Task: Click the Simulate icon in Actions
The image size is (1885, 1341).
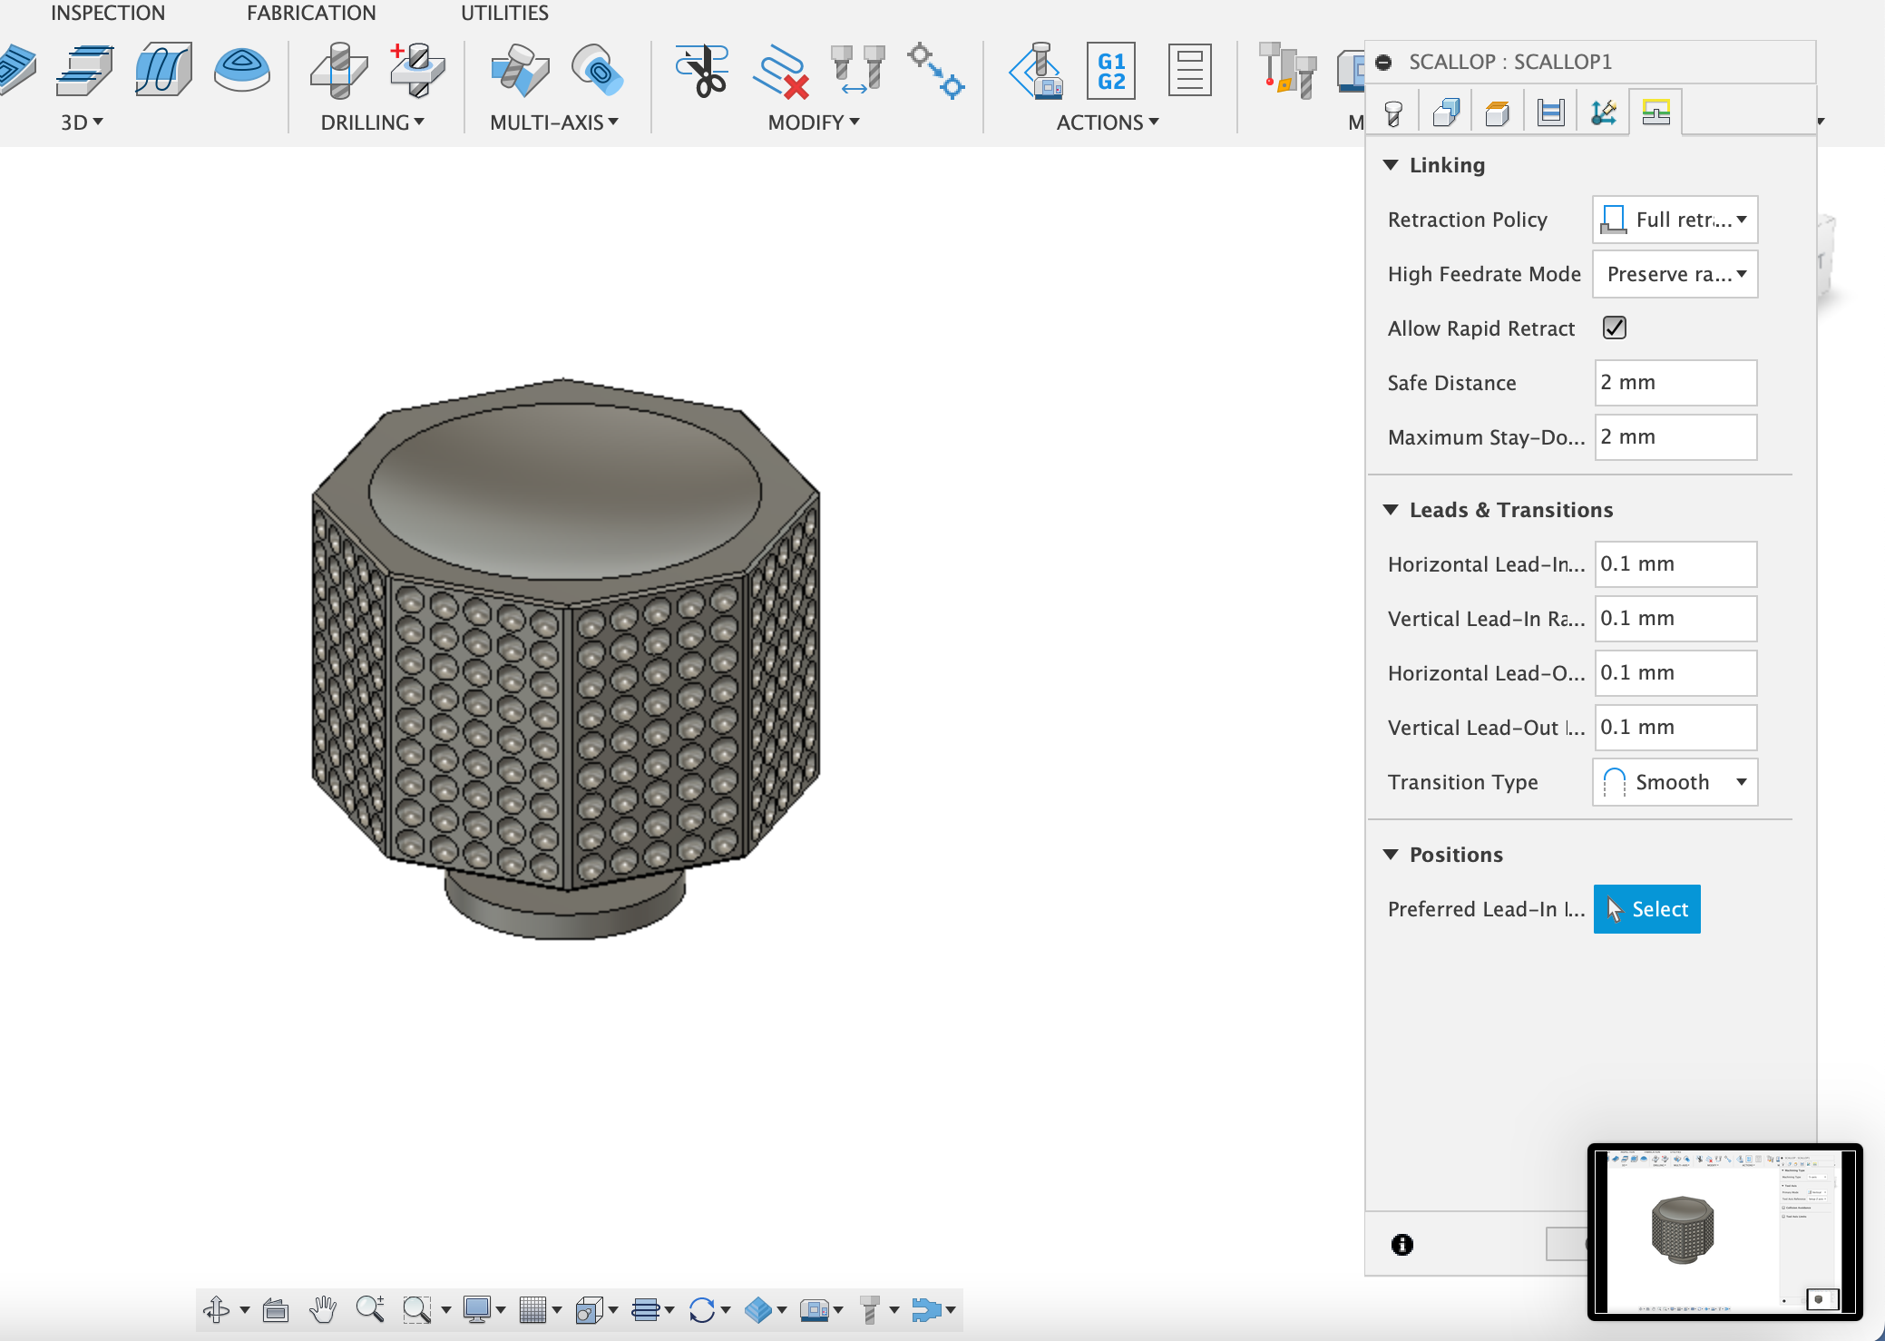Action: [1036, 70]
